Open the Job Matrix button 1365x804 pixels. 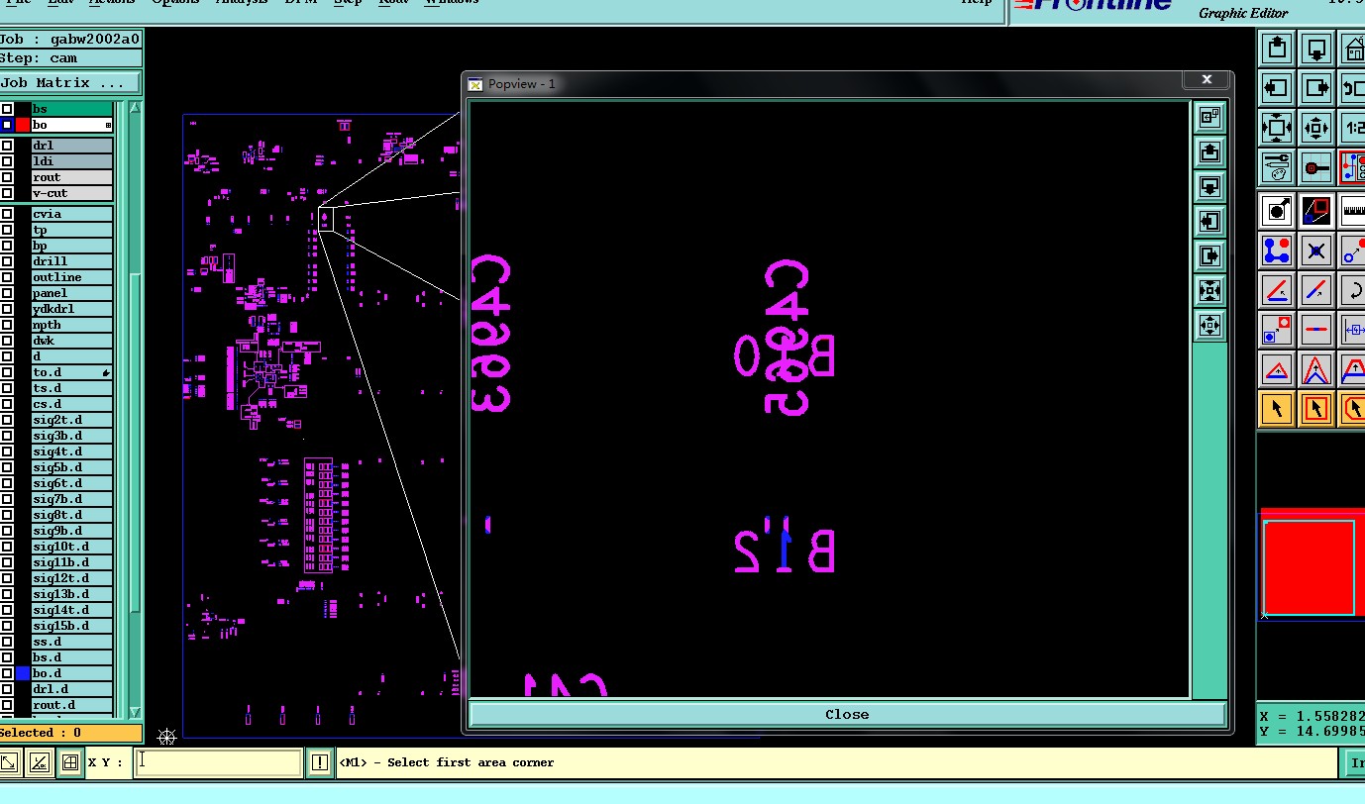pos(70,83)
